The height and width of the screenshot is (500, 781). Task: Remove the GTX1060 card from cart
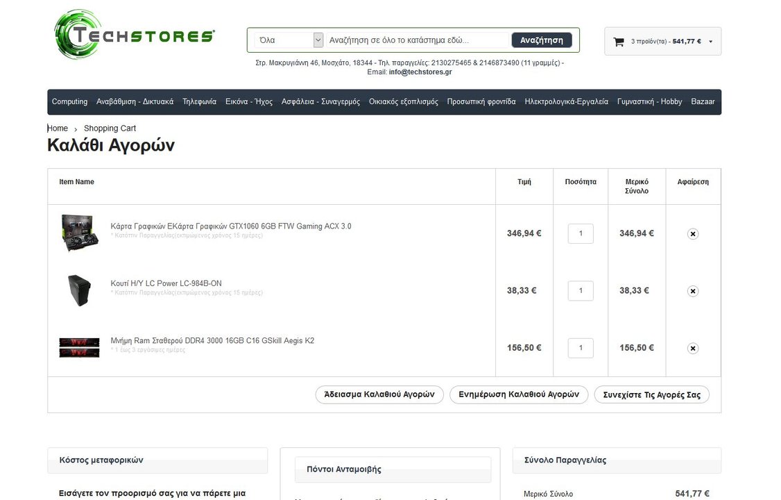point(693,234)
